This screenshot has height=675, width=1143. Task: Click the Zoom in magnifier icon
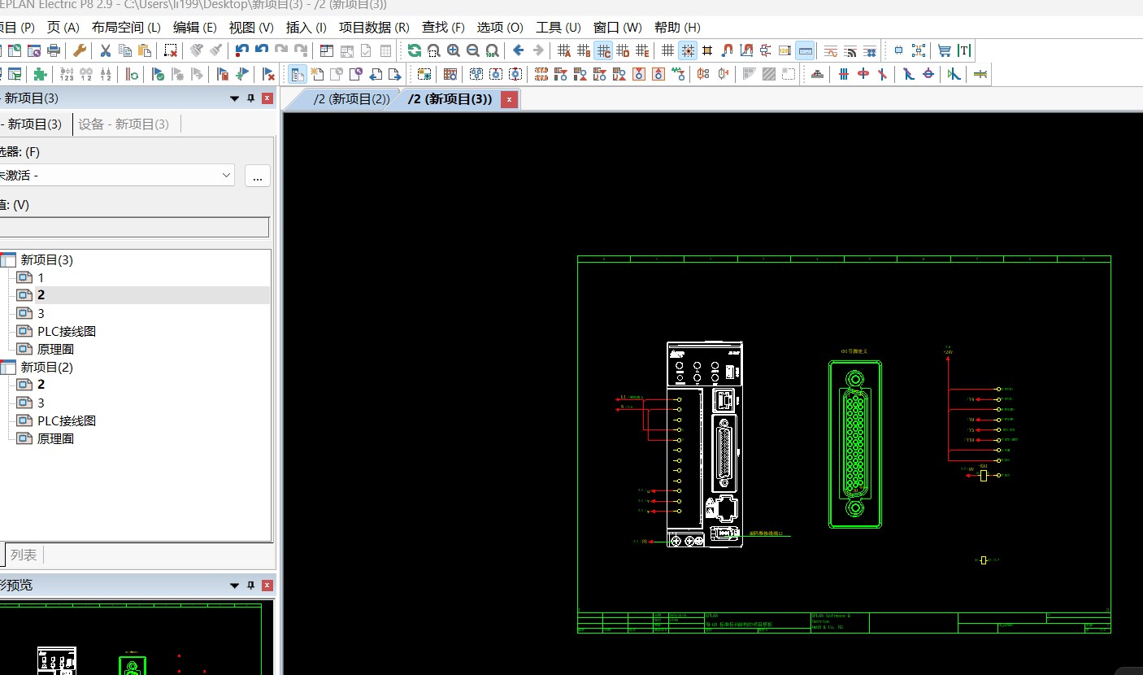coord(454,50)
